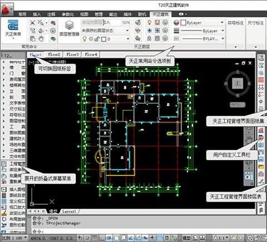The image size is (267, 242).
Task: Toggle object snap mode in status bar
Action: 116,238
